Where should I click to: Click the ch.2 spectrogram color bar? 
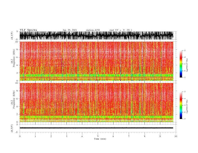[x=181, y=105]
